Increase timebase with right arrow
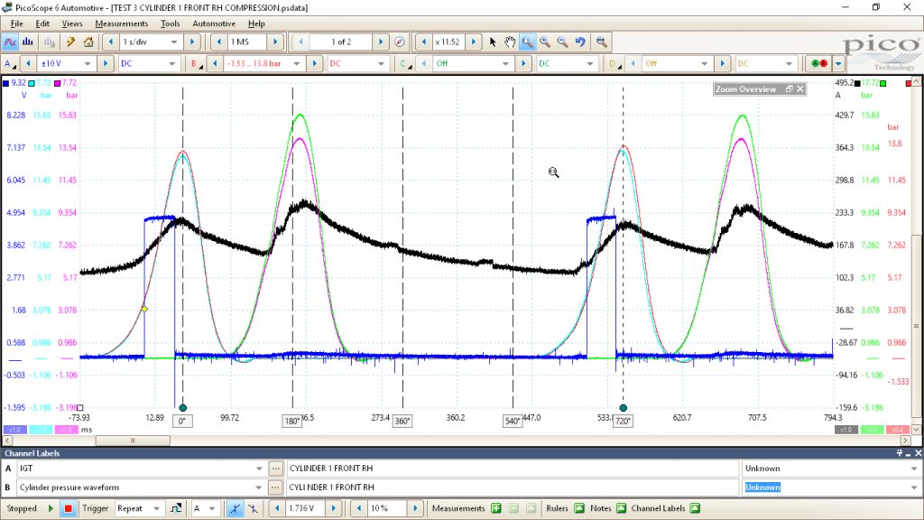The height and width of the screenshot is (520, 924). click(191, 42)
